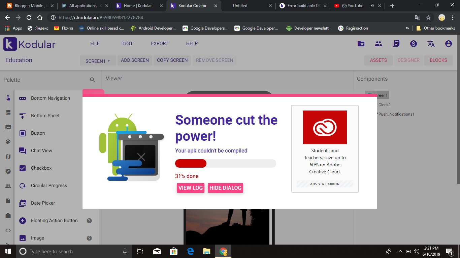Switch to the BLOCKS view

click(x=438, y=60)
